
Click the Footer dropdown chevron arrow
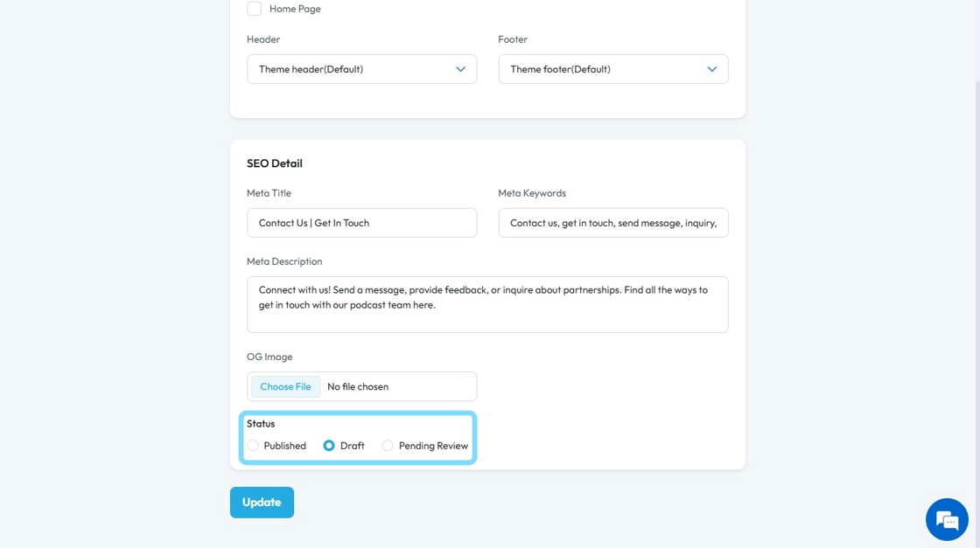(x=712, y=69)
